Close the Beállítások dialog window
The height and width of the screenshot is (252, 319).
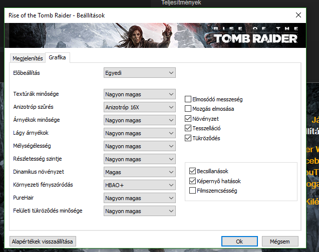click(x=298, y=15)
